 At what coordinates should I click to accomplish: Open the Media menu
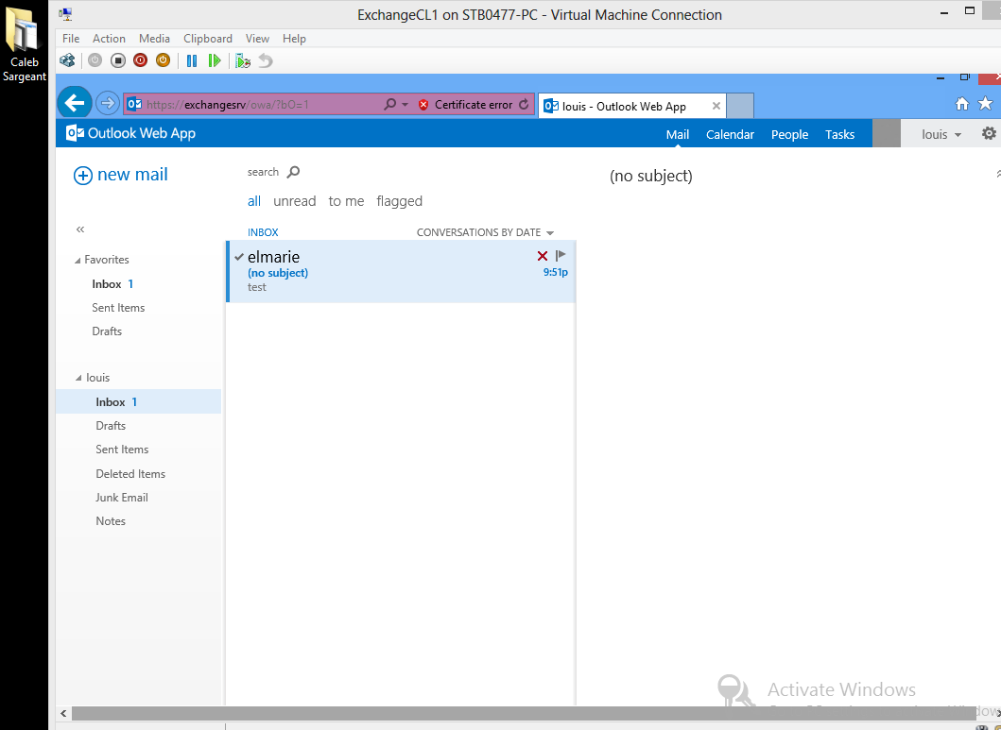click(154, 39)
